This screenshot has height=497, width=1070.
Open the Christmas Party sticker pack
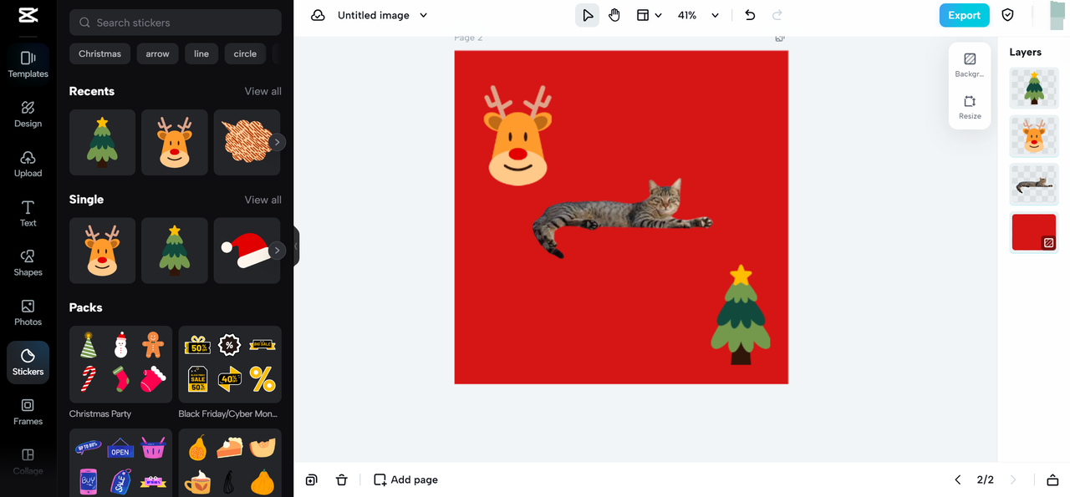tap(121, 364)
